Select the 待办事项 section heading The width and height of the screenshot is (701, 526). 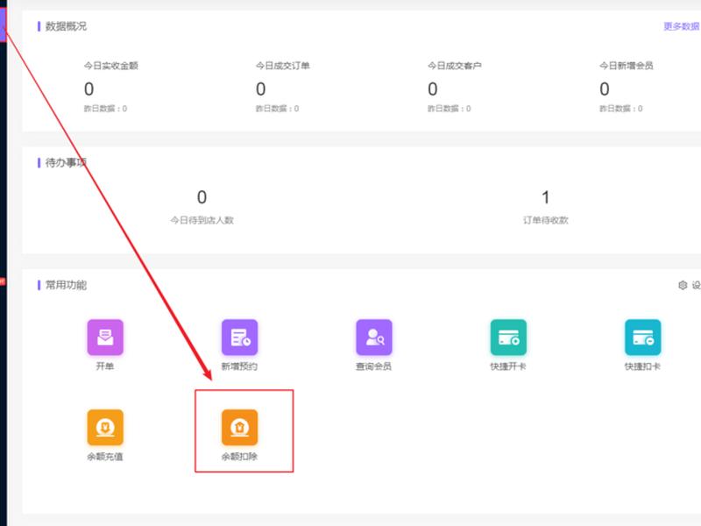click(66, 162)
